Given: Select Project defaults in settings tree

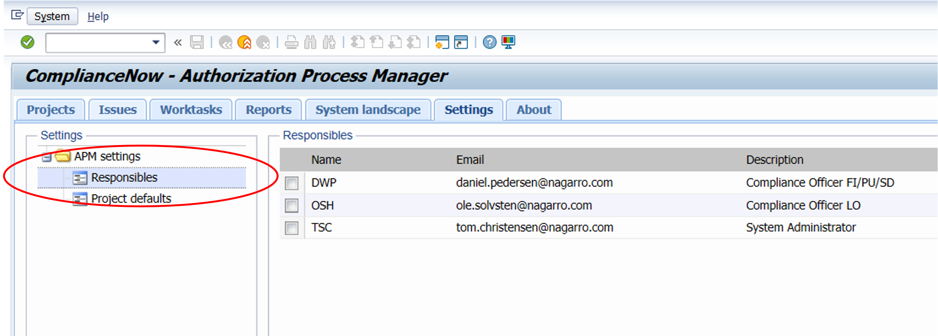Looking at the screenshot, I should (x=131, y=199).
